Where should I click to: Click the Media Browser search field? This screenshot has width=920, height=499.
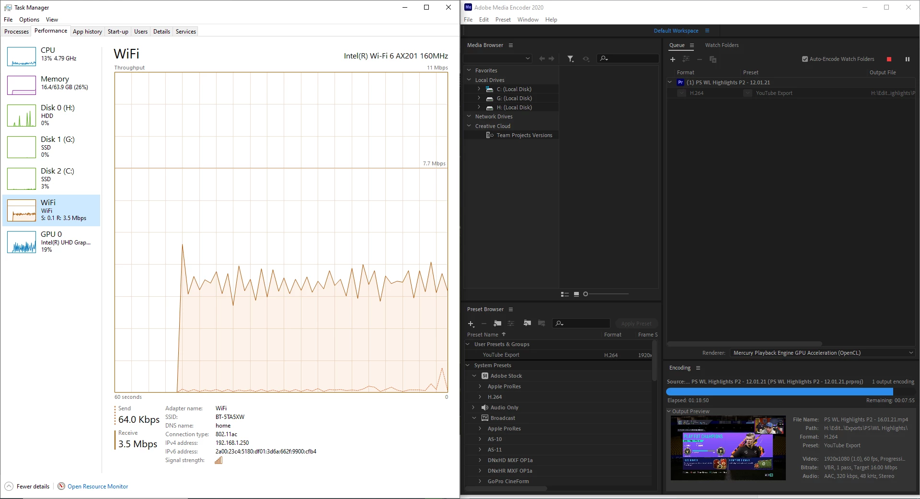point(628,58)
